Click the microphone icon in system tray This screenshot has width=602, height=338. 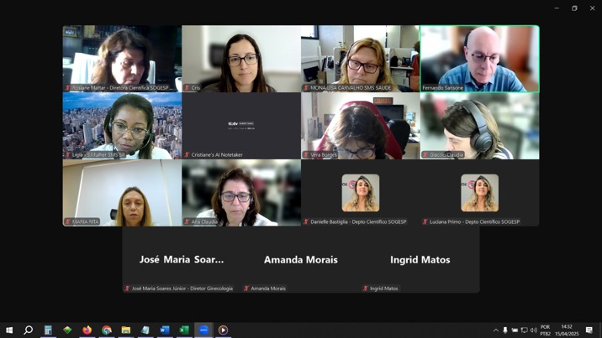click(505, 330)
